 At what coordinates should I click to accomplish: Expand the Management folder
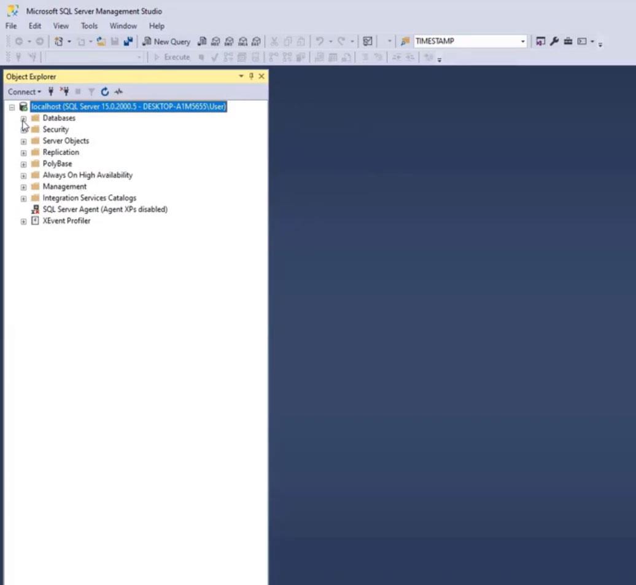(x=23, y=187)
